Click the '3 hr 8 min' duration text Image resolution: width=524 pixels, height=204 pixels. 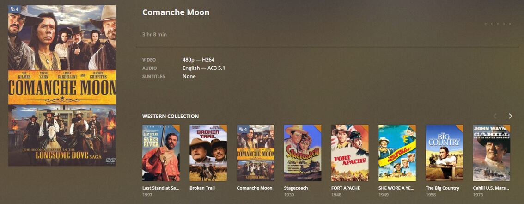pos(154,34)
